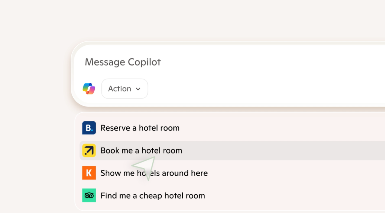The image size is (385, 213).
Task: Click the blue Booking.com B icon
Action: [89, 128]
